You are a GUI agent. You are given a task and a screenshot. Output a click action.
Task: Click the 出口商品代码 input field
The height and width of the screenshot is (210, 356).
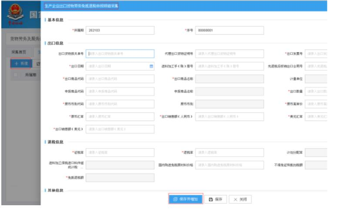coord(120,79)
